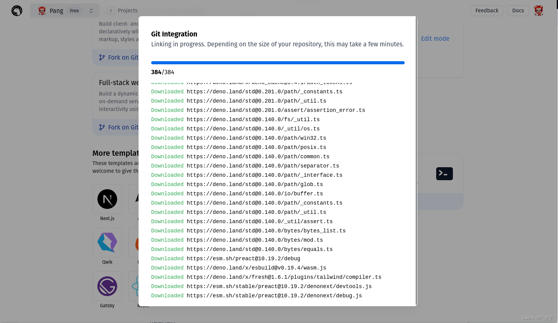Go back using the Projects chevron
558x323 pixels.
point(111,11)
